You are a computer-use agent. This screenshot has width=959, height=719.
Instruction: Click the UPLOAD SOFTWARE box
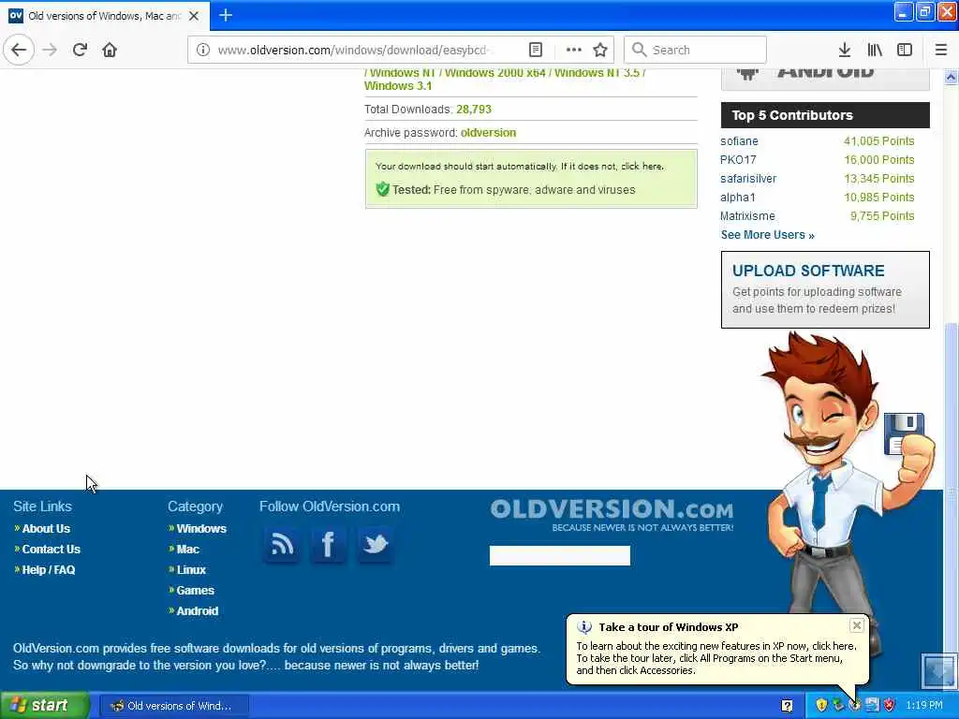click(825, 289)
